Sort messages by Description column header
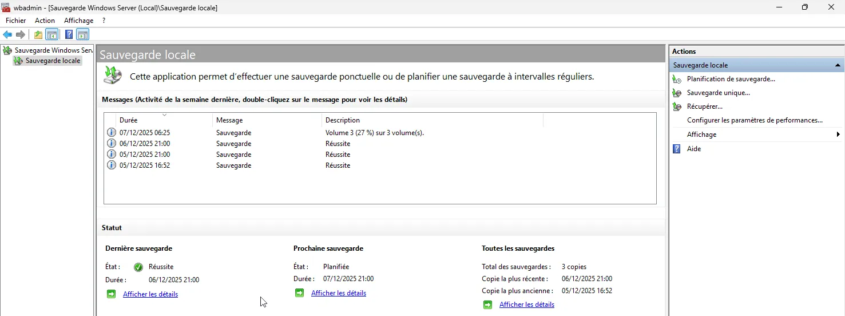Image resolution: width=845 pixels, height=316 pixels. 433,120
